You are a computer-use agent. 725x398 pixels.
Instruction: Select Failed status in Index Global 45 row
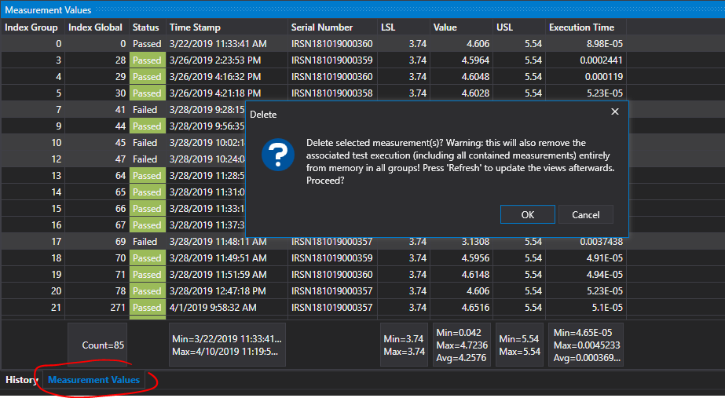pyautogui.click(x=148, y=142)
